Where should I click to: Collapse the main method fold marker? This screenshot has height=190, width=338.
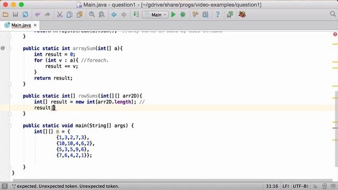click(x=10, y=126)
